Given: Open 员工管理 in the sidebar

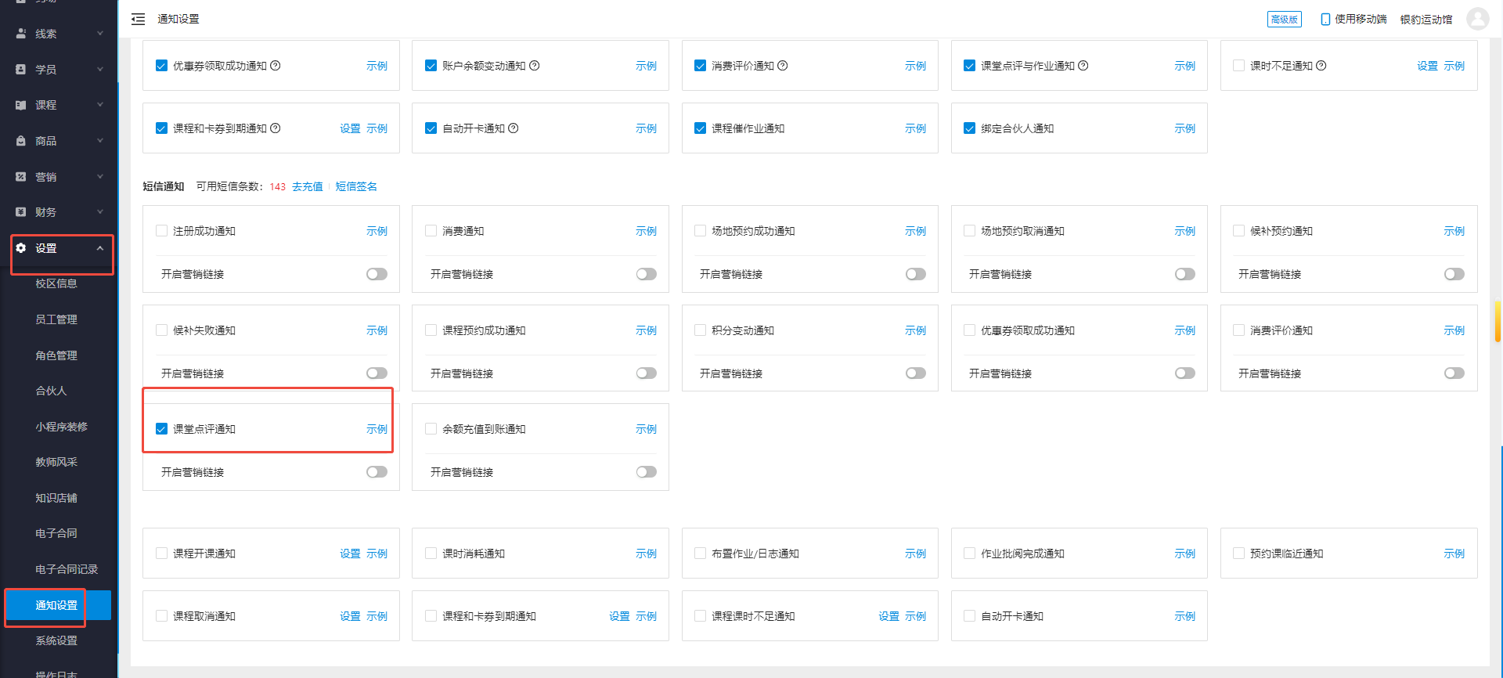Looking at the screenshot, I should pos(56,319).
